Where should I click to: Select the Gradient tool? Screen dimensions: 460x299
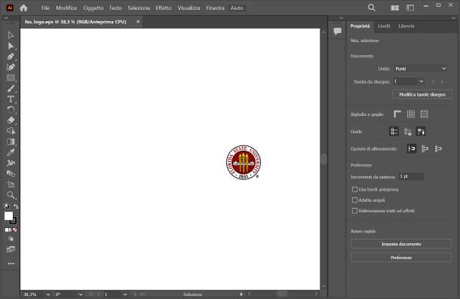(11, 142)
